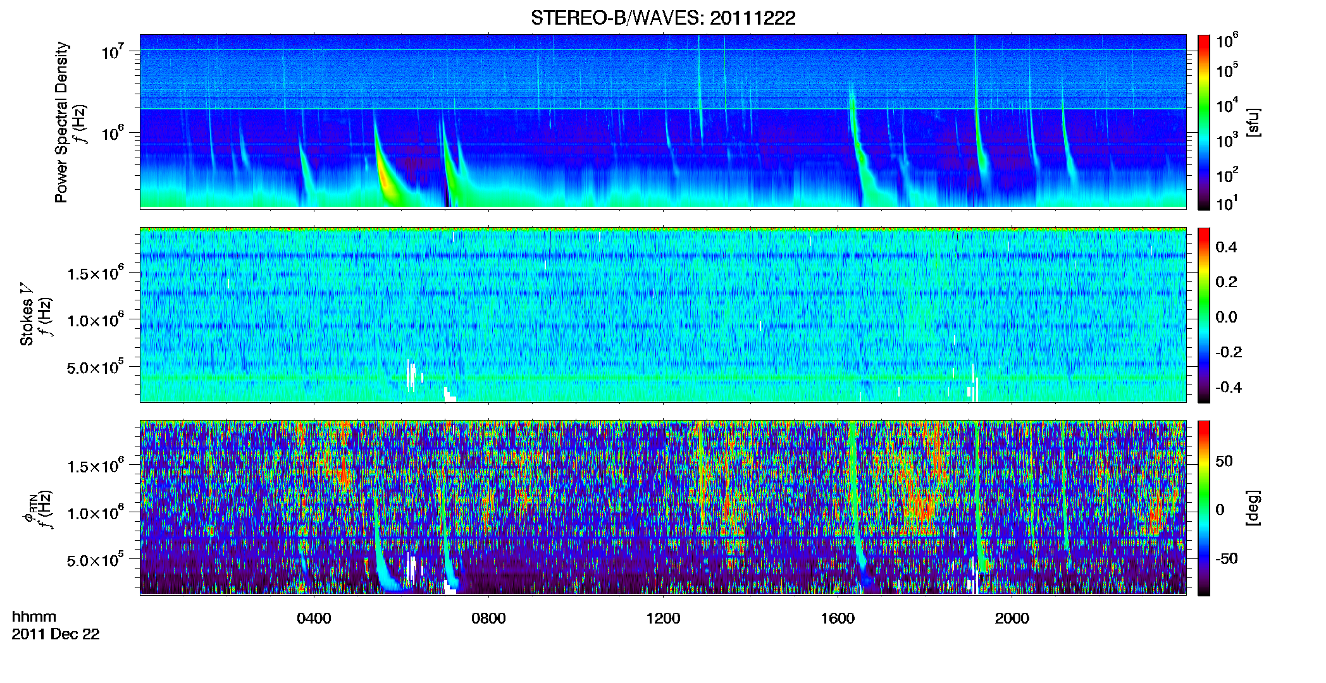
Task: Click the 10^5 tick on the sfu color bar
Action: (1227, 70)
